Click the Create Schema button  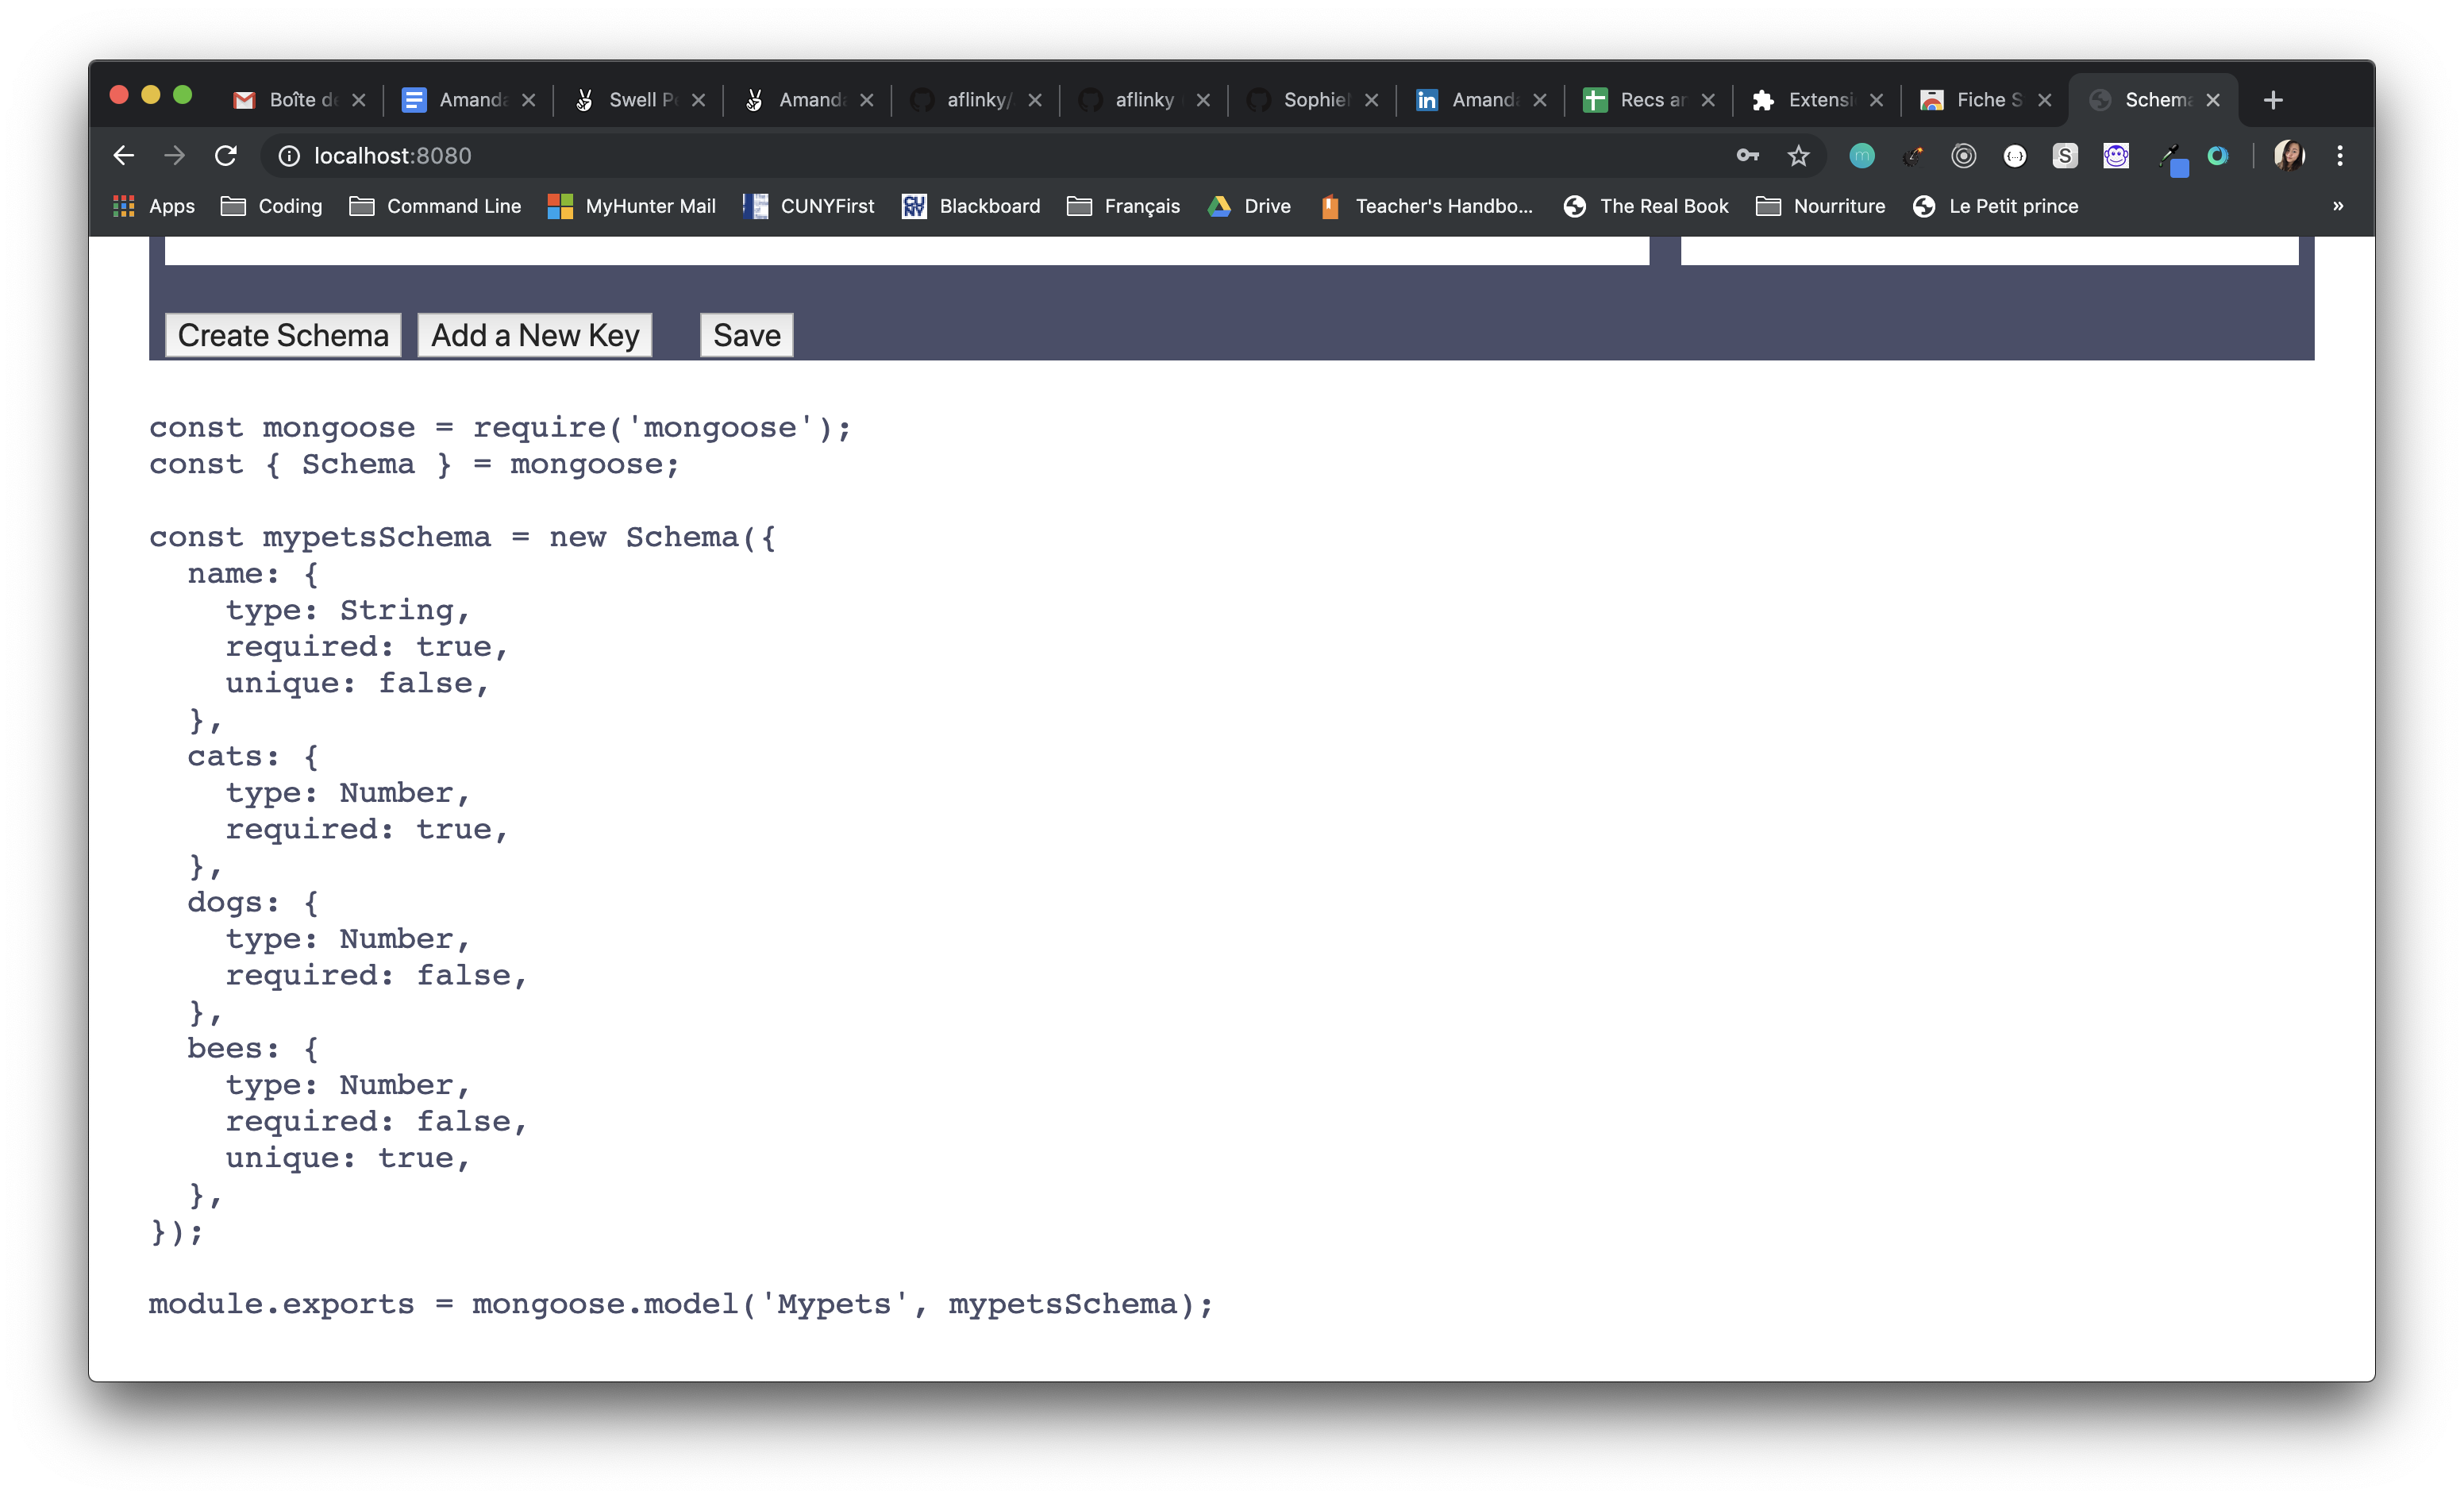coord(283,336)
